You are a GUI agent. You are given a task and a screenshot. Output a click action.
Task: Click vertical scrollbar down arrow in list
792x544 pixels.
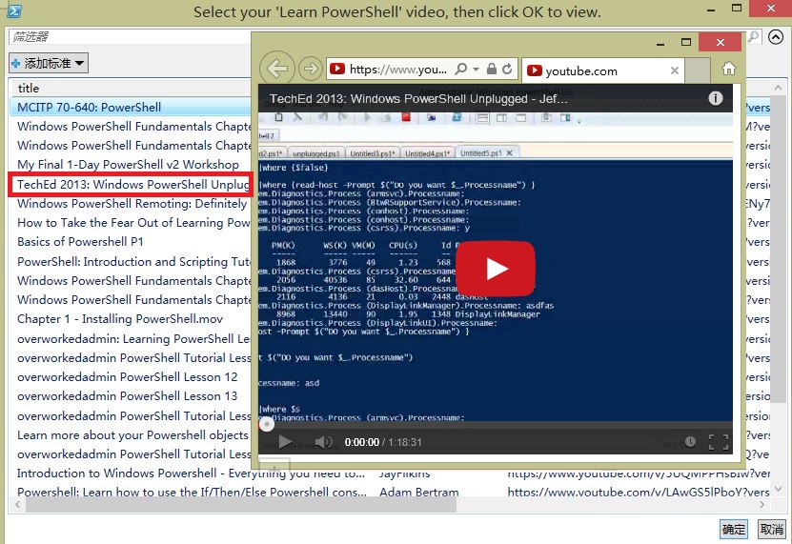779,489
